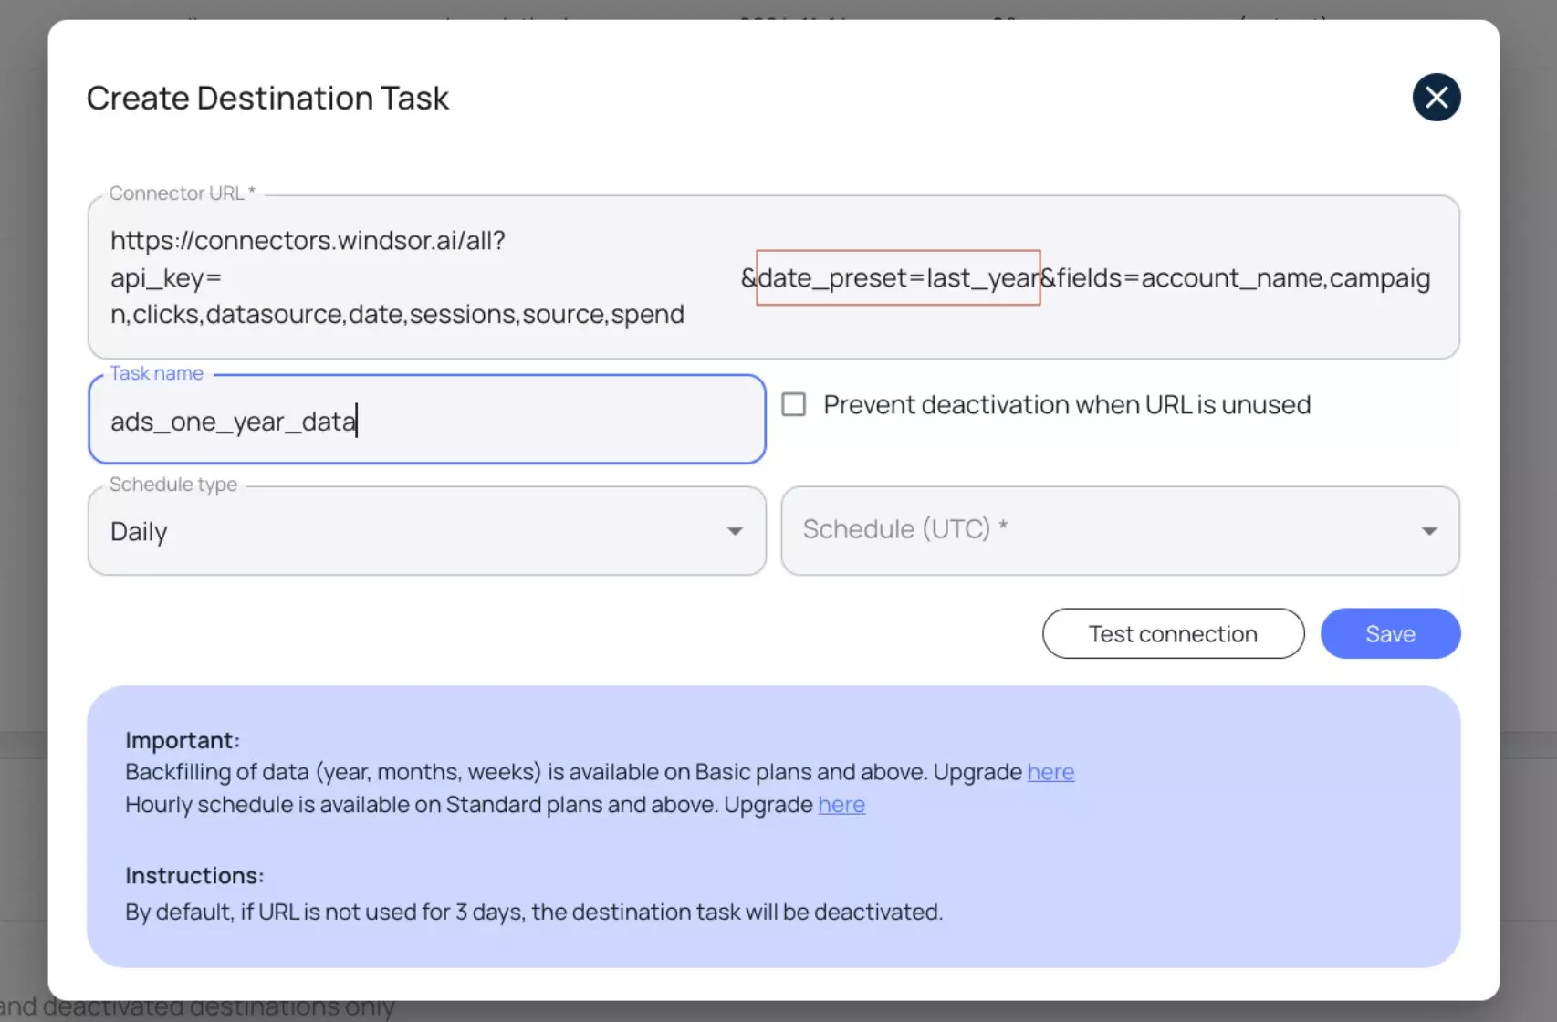Click the Save button

pyautogui.click(x=1389, y=633)
